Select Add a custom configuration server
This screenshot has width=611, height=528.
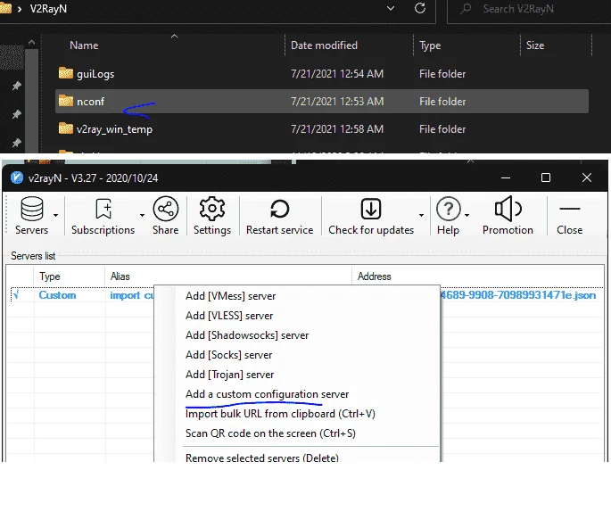pos(267,394)
